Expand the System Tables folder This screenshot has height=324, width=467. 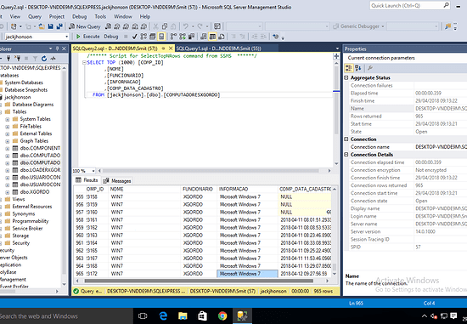click(8, 119)
